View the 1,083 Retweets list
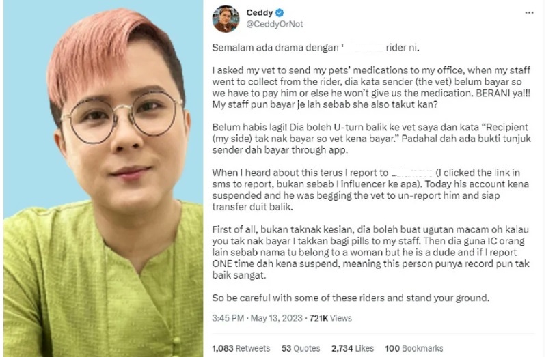Image resolution: width=557 pixels, height=357 pixels. (x=241, y=349)
